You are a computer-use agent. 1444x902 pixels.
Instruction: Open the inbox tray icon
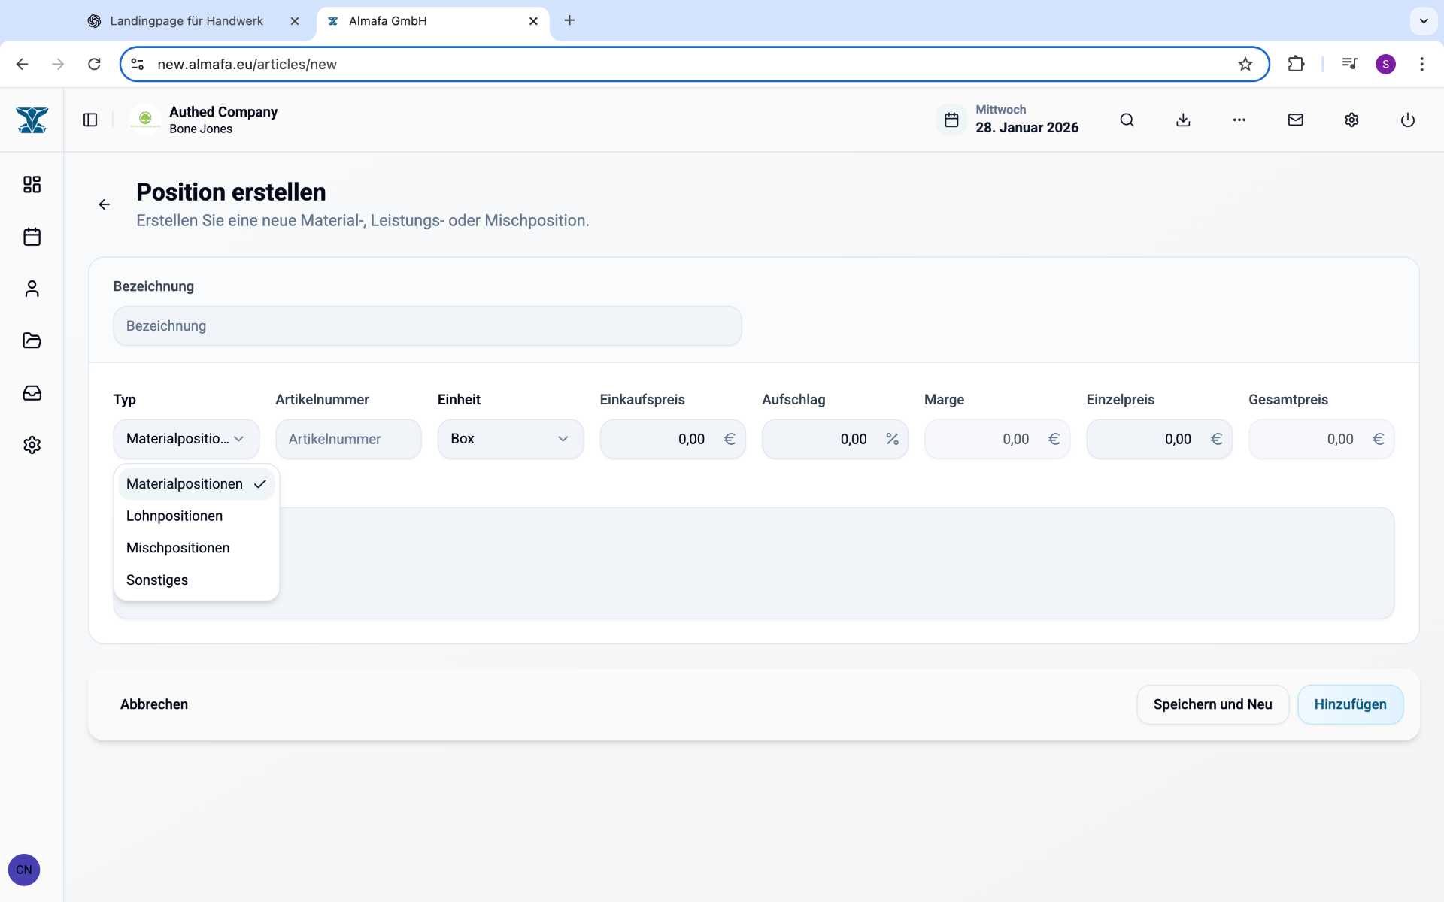[x=32, y=393]
